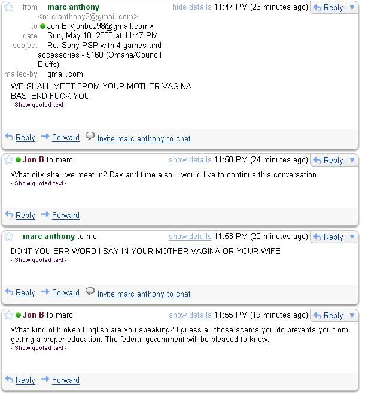Expand Show quoted text in 11:55 PM message

click(x=39, y=348)
